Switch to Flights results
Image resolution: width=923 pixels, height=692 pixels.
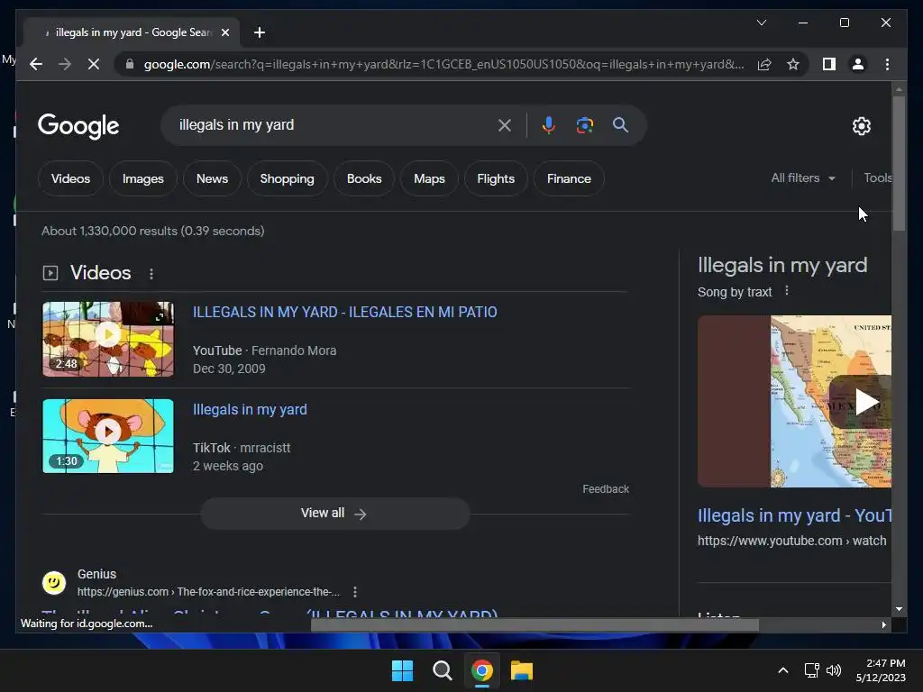[496, 178]
